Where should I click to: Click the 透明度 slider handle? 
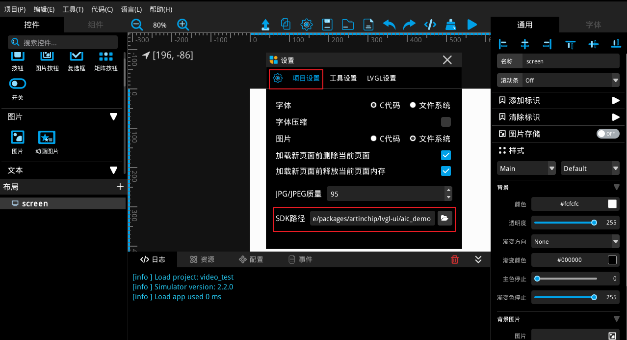coord(594,223)
